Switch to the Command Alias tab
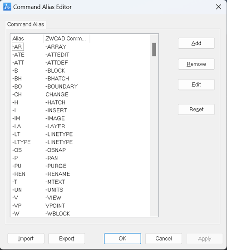Image resolution: width=227 pixels, height=250 pixels. [25, 25]
